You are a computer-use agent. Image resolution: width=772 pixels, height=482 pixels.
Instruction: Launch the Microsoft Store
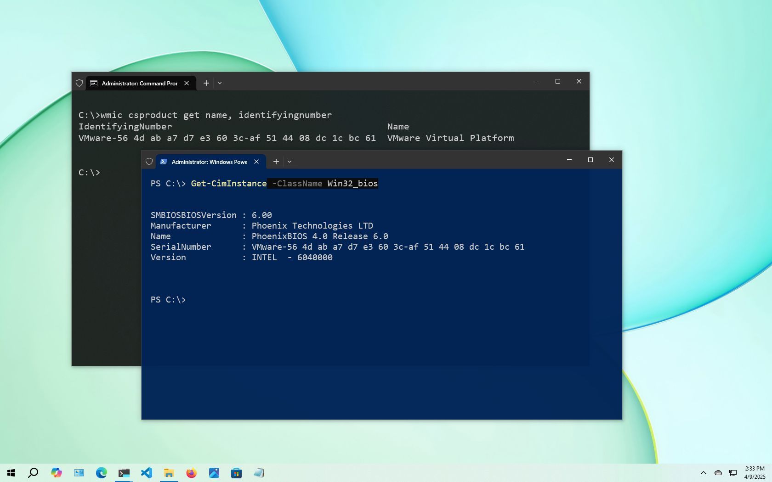[237, 473]
